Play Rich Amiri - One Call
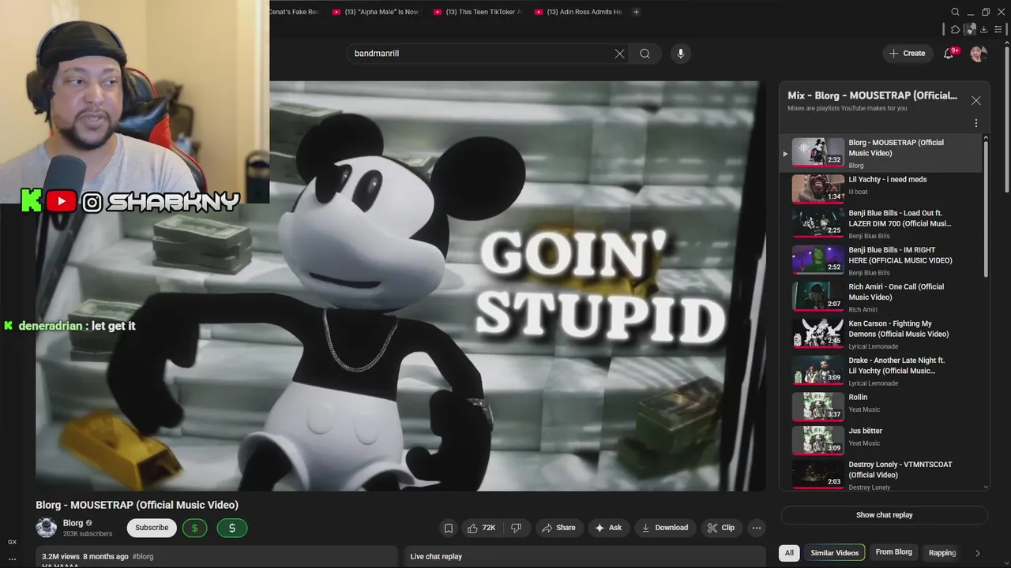Image resolution: width=1011 pixels, height=568 pixels. [x=881, y=297]
